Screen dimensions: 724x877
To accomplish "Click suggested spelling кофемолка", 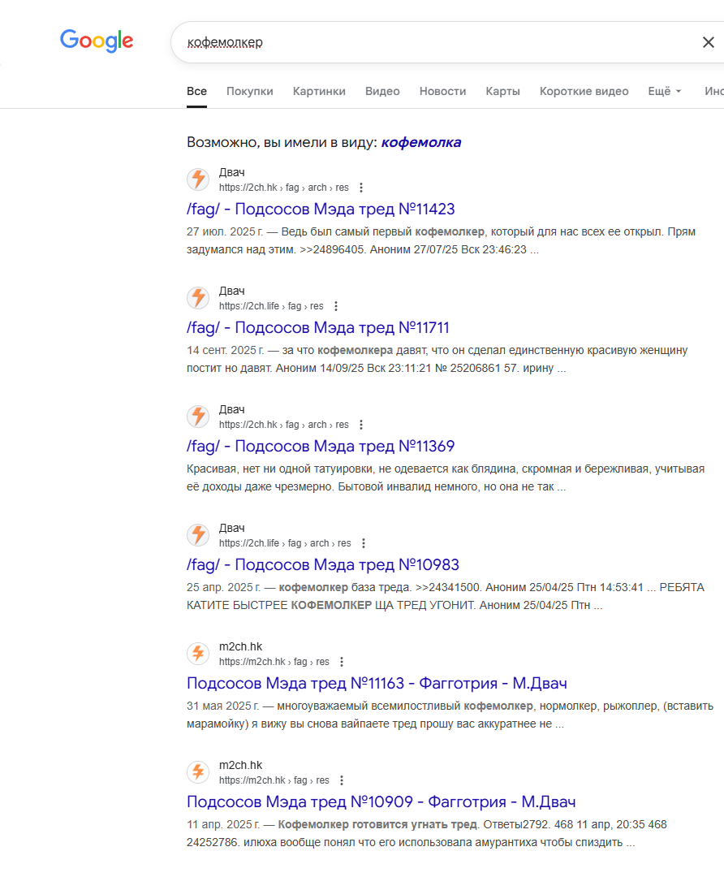I will tap(421, 143).
